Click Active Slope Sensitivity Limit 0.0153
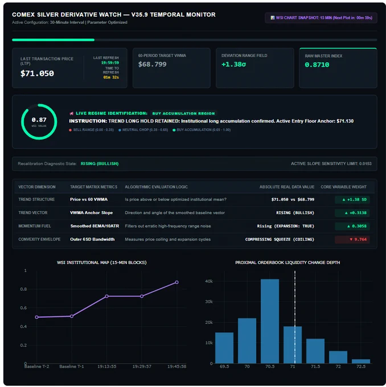 coord(331,164)
